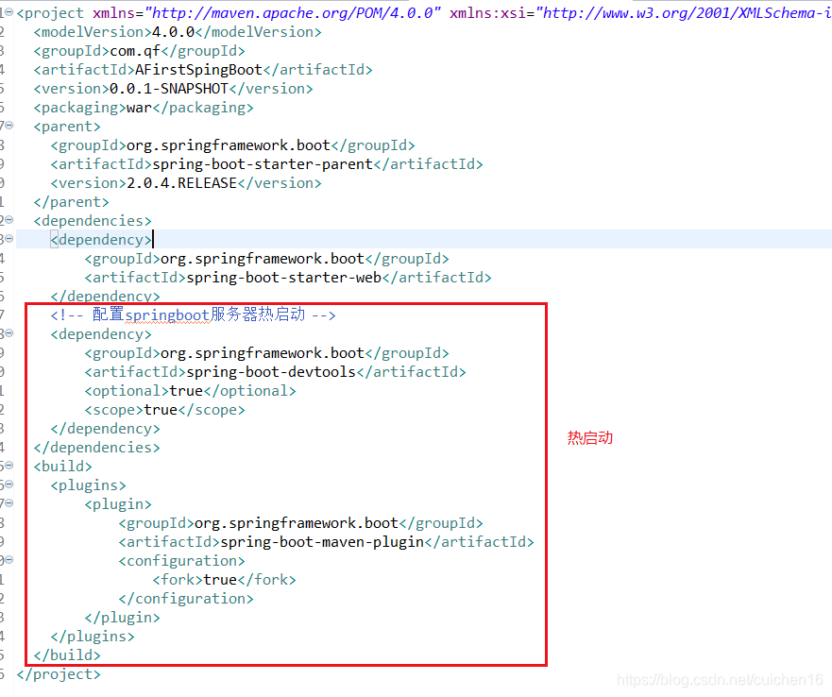The image size is (832, 697).
Task: Click the closing </configuration> tag
Action: click(186, 599)
